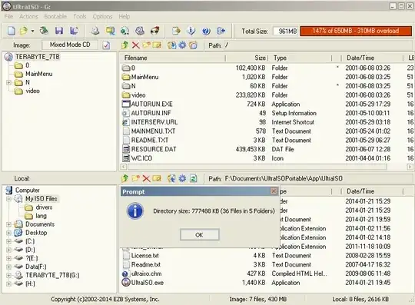Click New Folder icon in Image toolbar
415x305 pixels.
[x=146, y=45]
